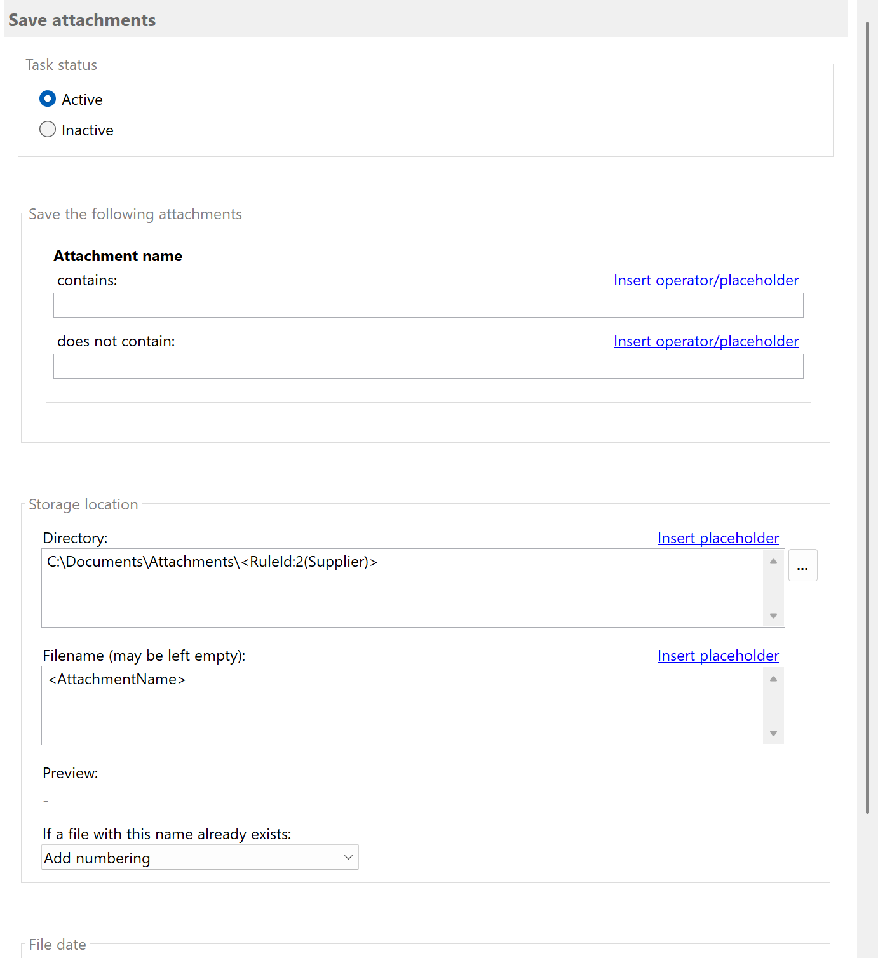This screenshot has height=958, width=878.
Task: Click the scroll-down arrow in the Directory field
Action: click(x=773, y=615)
